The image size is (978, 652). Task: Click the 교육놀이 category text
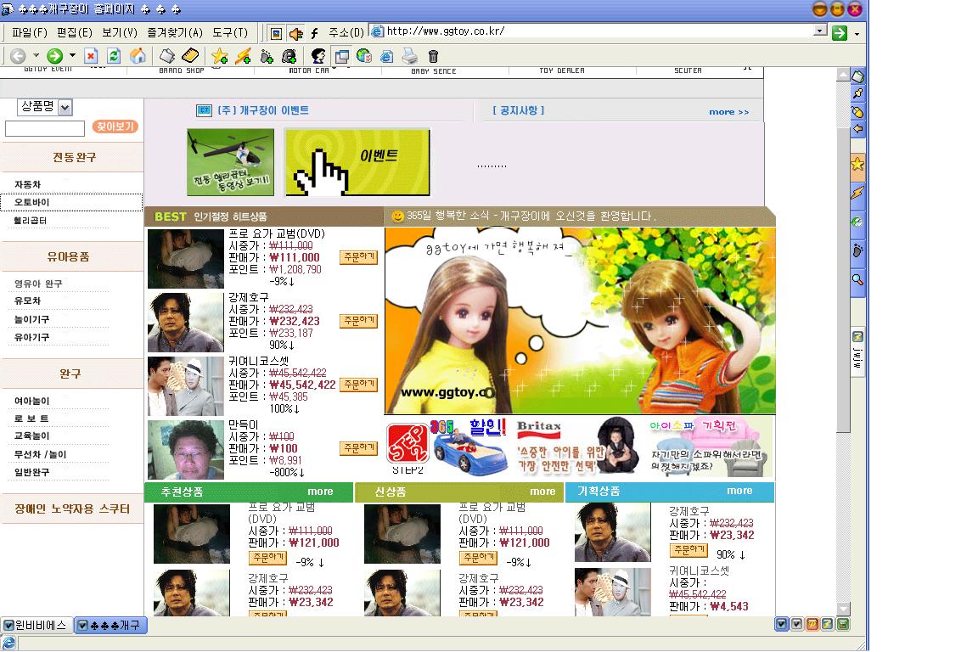[31, 436]
